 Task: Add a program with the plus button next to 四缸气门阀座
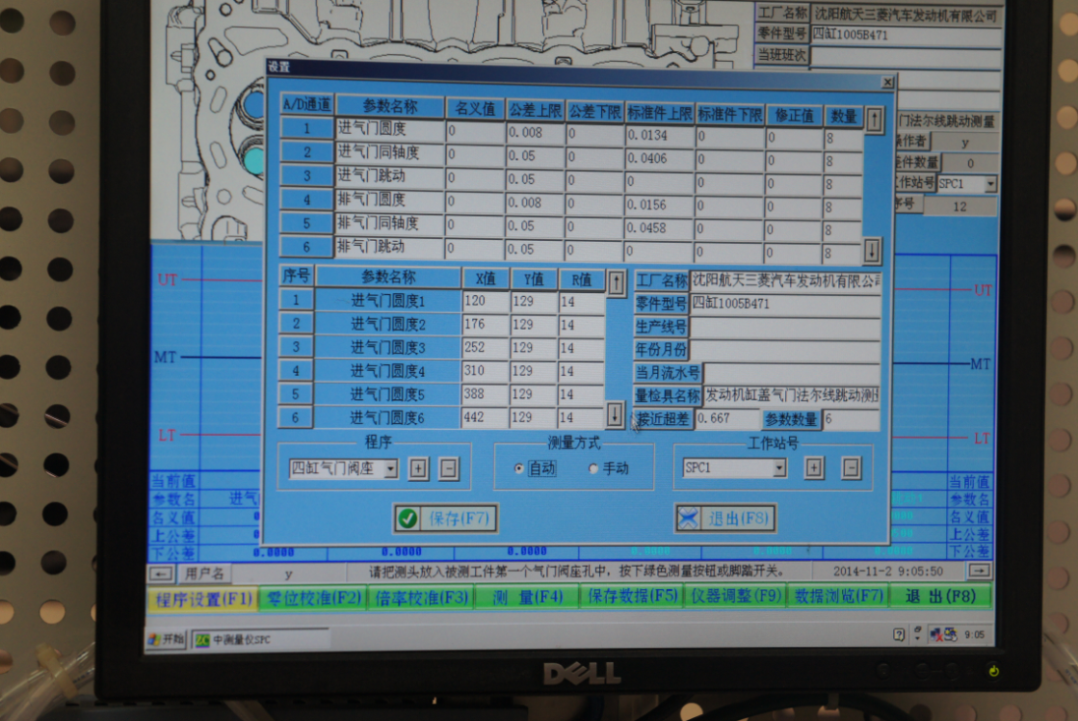418,469
